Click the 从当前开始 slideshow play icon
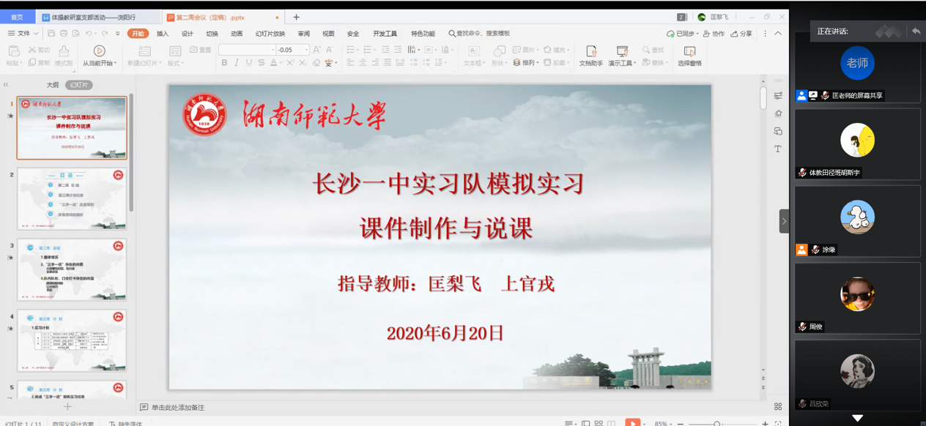Screen dimensions: 926x426 [x=99, y=51]
